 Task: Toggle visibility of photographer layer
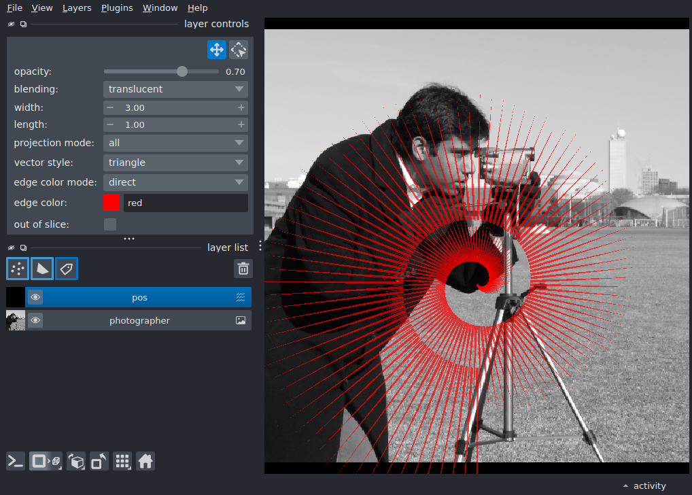35,320
